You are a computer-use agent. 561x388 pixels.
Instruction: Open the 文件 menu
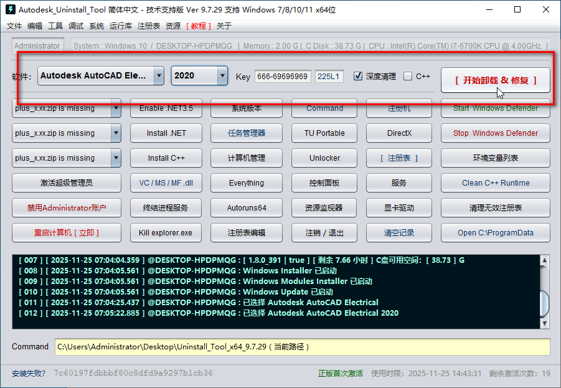14,26
